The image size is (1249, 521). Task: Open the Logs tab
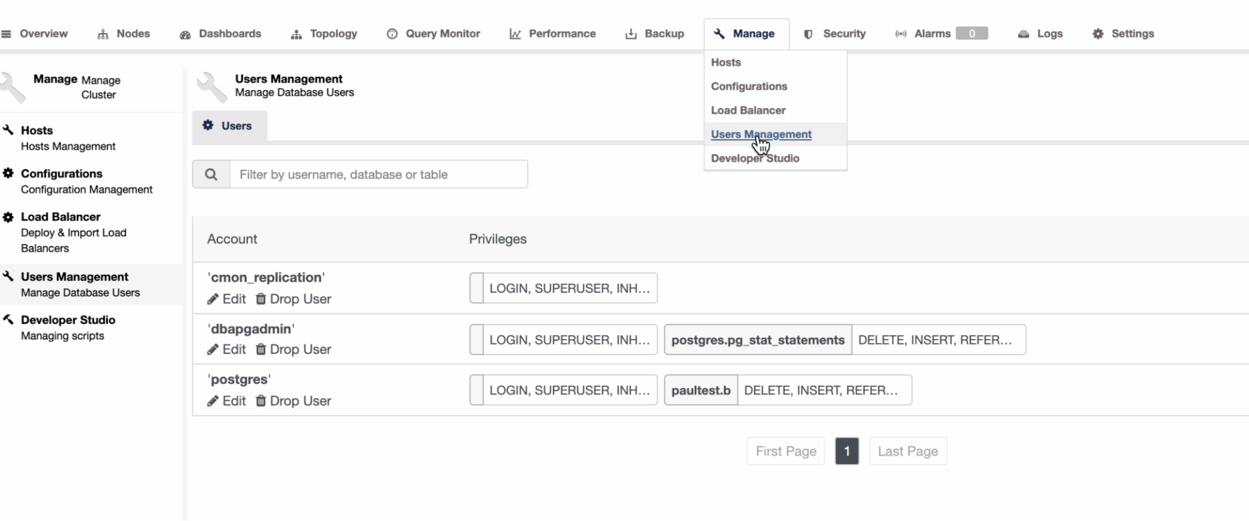(1040, 34)
